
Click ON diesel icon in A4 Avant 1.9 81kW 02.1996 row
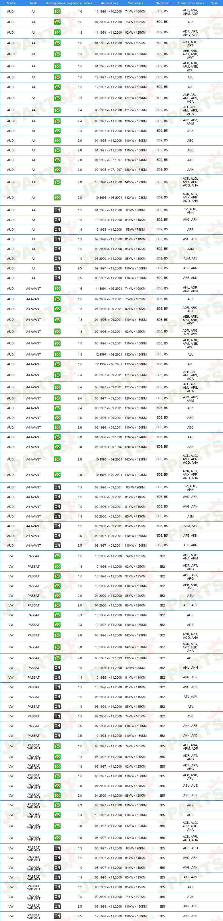point(57,497)
